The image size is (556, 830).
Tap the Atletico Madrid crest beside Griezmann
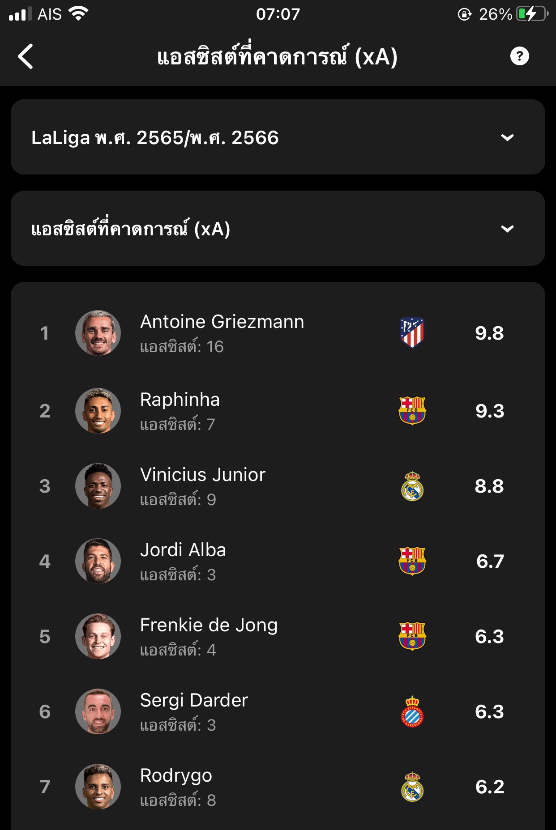[x=412, y=332]
